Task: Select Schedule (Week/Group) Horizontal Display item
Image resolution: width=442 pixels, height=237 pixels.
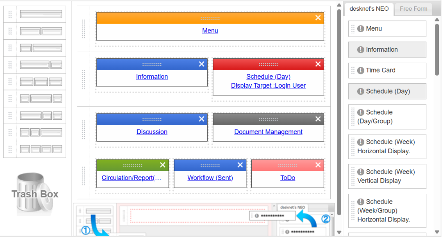Action: click(x=388, y=211)
